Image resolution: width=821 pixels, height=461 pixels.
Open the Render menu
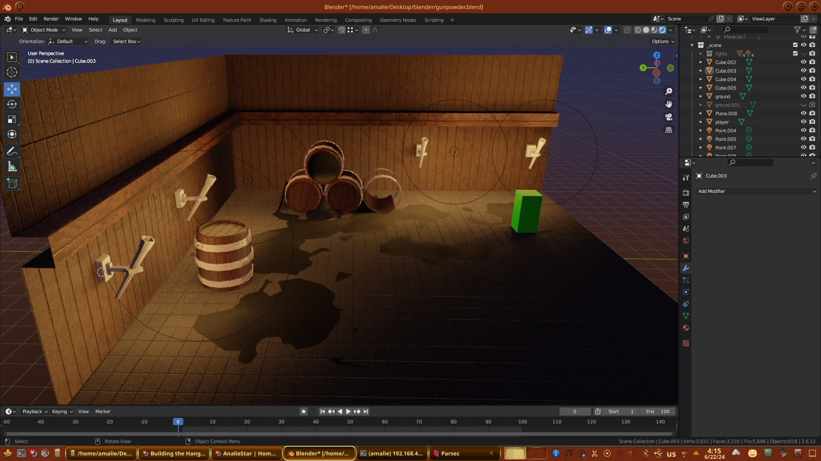tap(51, 19)
